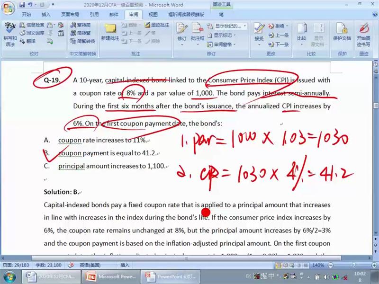Expand the 显示标记 show markup dropdown
Screen dimensions: 379x284
[x=235, y=35]
